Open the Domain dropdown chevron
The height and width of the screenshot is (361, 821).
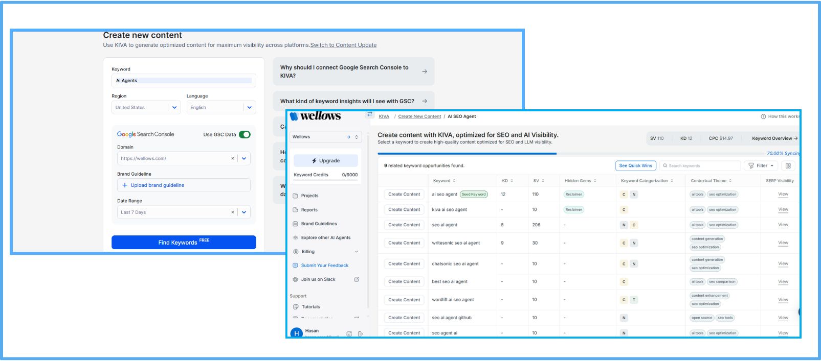click(x=244, y=158)
